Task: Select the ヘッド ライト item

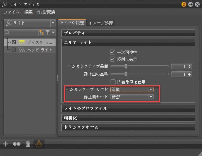Action: click(x=40, y=50)
